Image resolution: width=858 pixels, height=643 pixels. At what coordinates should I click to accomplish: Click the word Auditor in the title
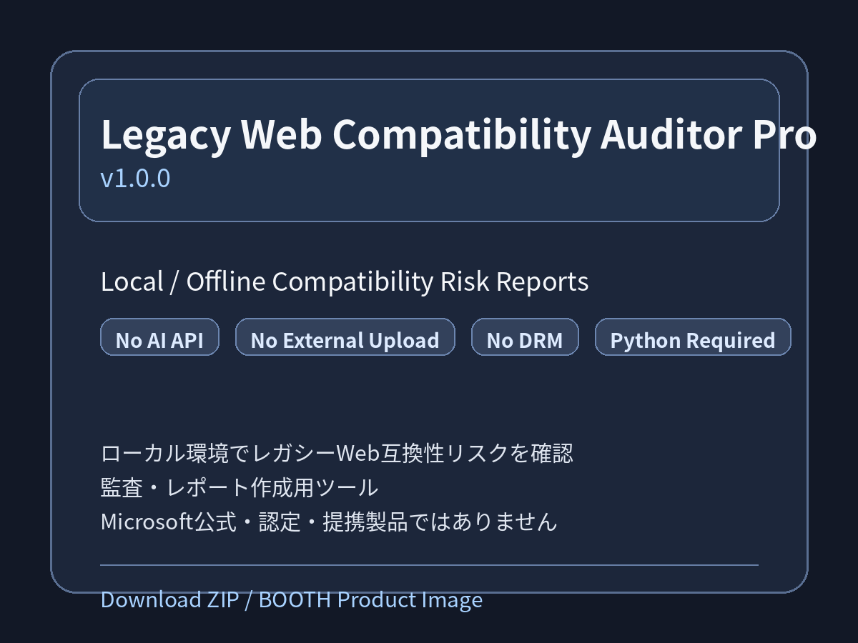click(x=671, y=135)
